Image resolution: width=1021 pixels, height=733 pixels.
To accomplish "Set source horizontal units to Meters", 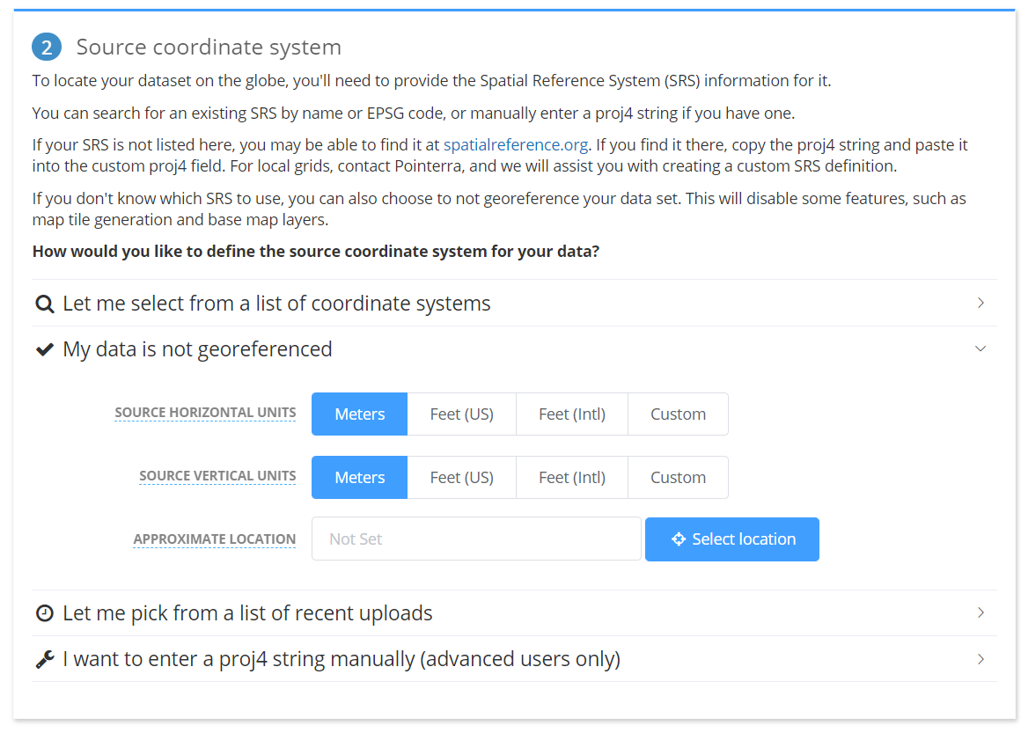I will tap(359, 414).
